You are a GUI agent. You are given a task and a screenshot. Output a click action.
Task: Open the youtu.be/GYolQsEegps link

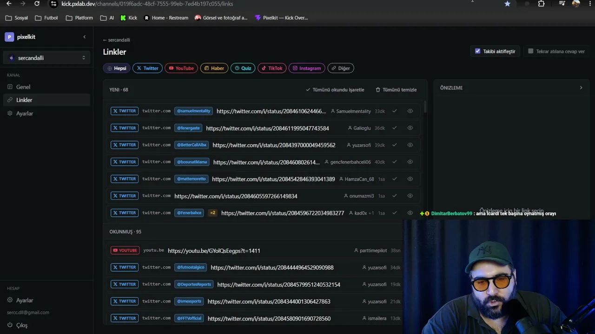pos(214,250)
